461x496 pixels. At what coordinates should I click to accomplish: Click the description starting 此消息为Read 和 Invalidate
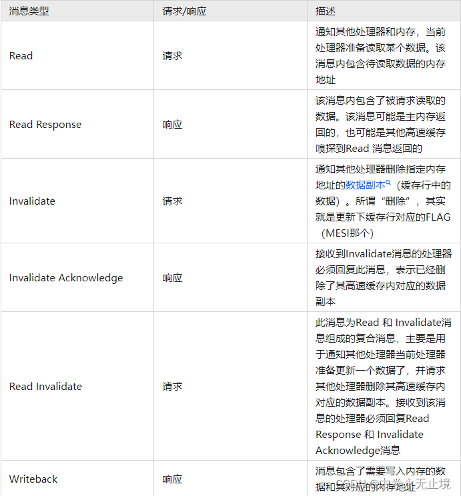[384, 386]
